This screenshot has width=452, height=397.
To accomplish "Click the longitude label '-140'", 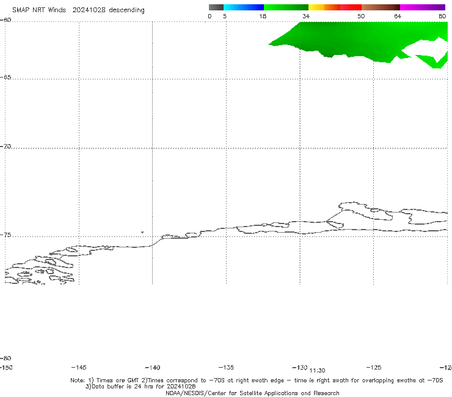I will (x=153, y=368).
